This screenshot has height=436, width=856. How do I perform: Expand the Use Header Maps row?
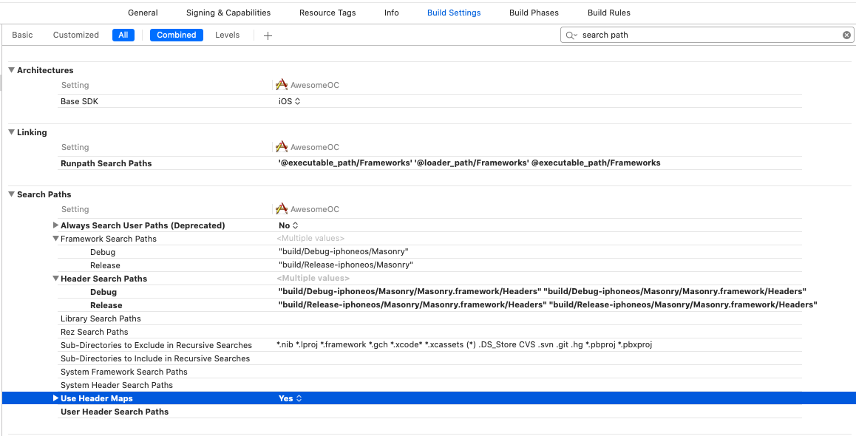tap(55, 398)
